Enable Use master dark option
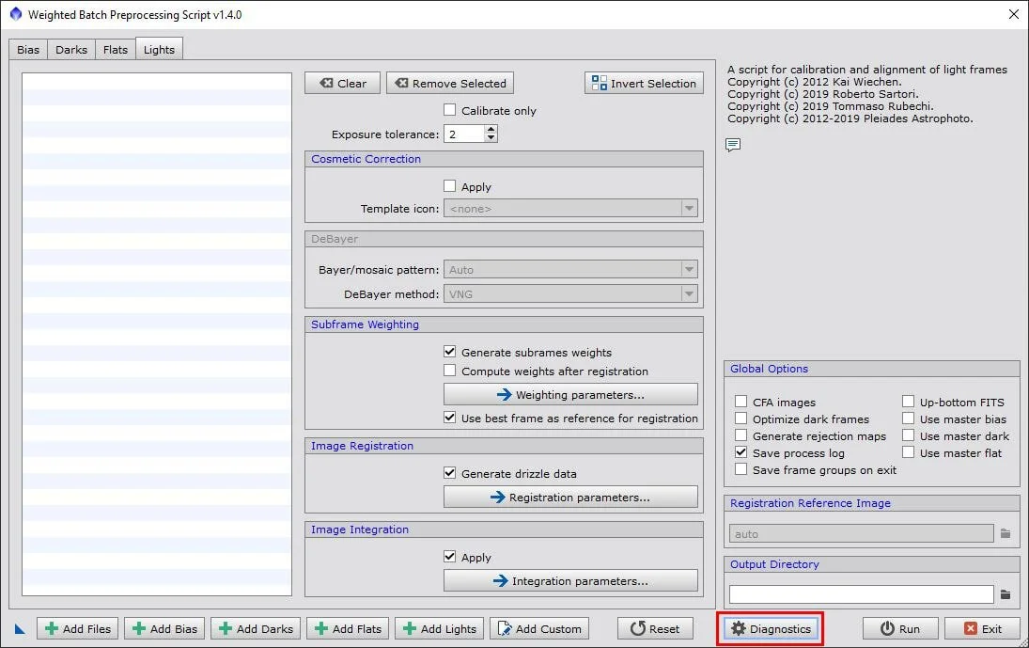This screenshot has height=648, width=1029. click(x=909, y=436)
